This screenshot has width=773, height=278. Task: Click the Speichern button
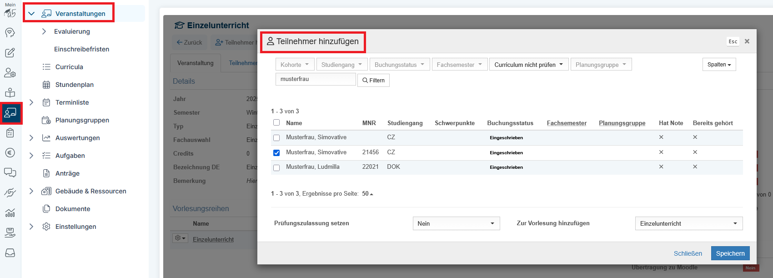730,253
